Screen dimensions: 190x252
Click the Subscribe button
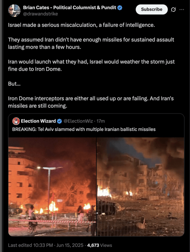[x=152, y=10]
